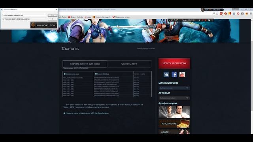Click the red "Играть бесплатно" button
Image resolution: width=253 pixels, height=142 pixels.
pos(174,64)
